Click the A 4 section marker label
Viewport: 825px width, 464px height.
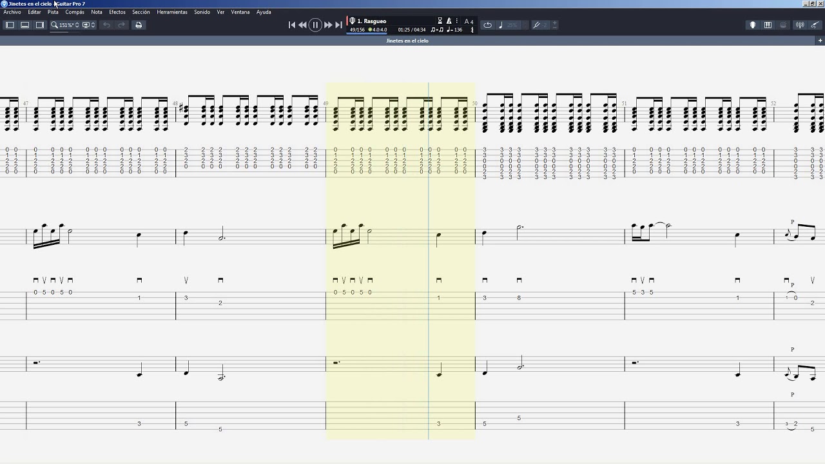(469, 21)
